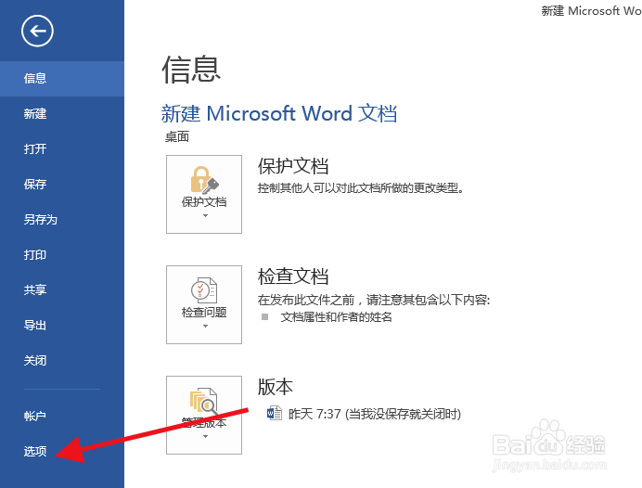Viewport: 642px width, 488px height.
Task: Click the 桌面 location text
Action: pos(177,136)
